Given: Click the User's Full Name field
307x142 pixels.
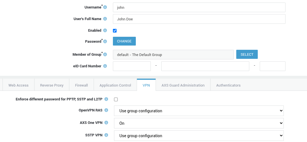Looking at the screenshot, I should tap(199, 19).
